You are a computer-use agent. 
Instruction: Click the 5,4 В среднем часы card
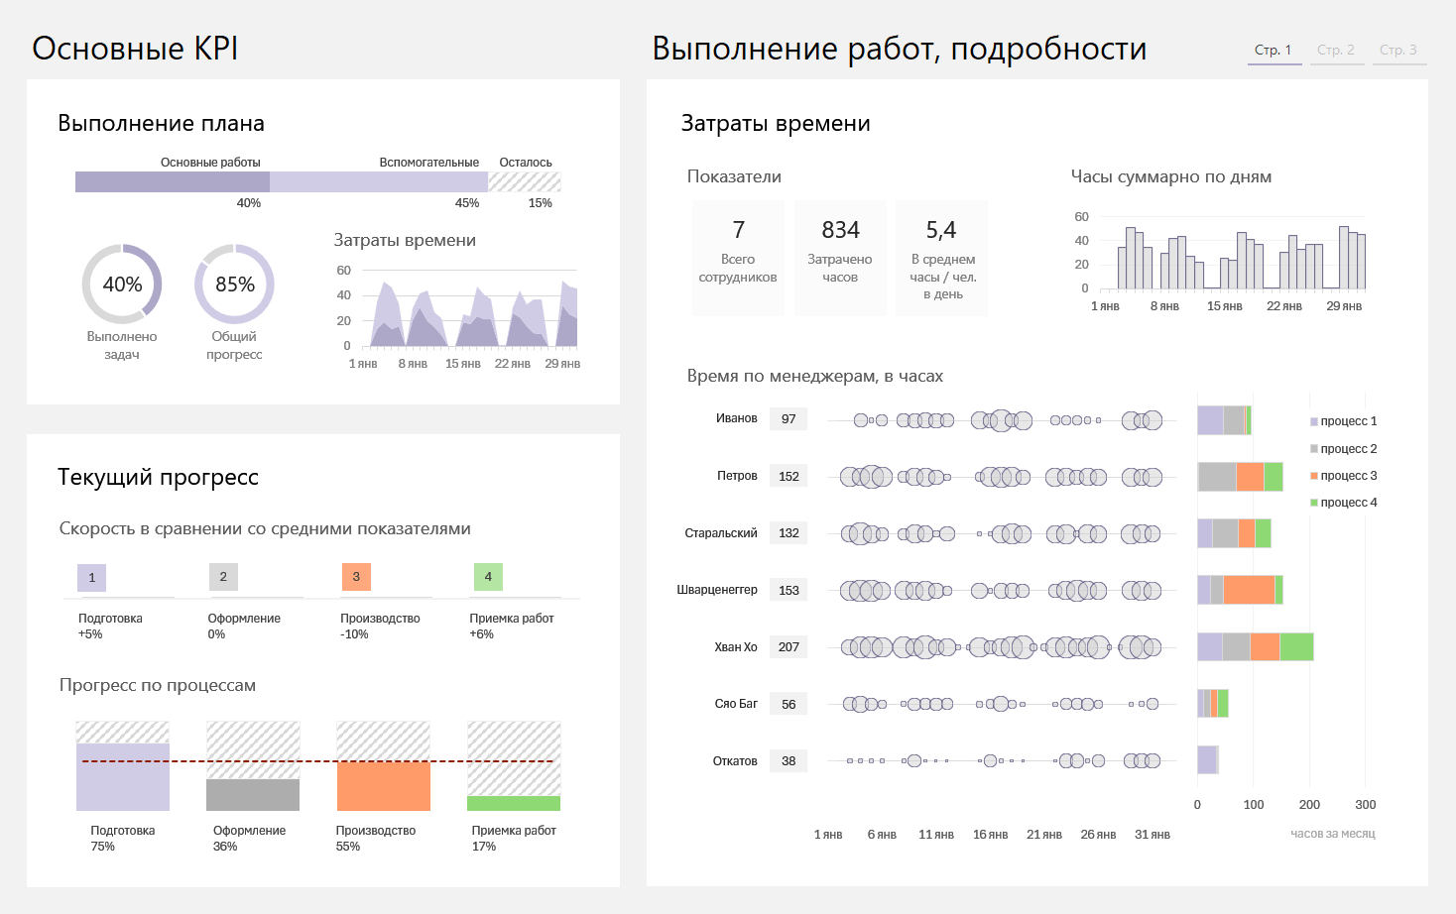(942, 258)
